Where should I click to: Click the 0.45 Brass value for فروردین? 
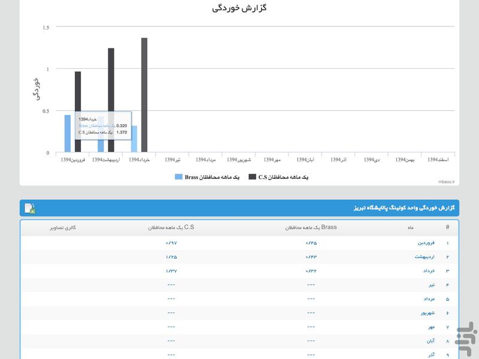(311, 243)
